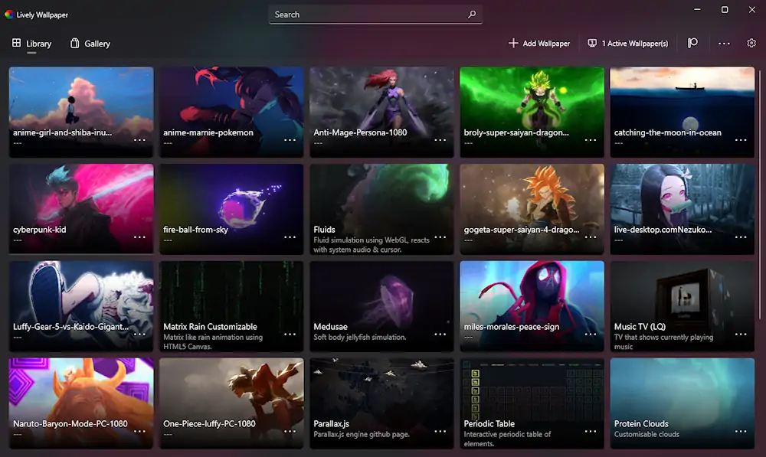Open options for cyberpunk-kid wallpaper

click(139, 237)
